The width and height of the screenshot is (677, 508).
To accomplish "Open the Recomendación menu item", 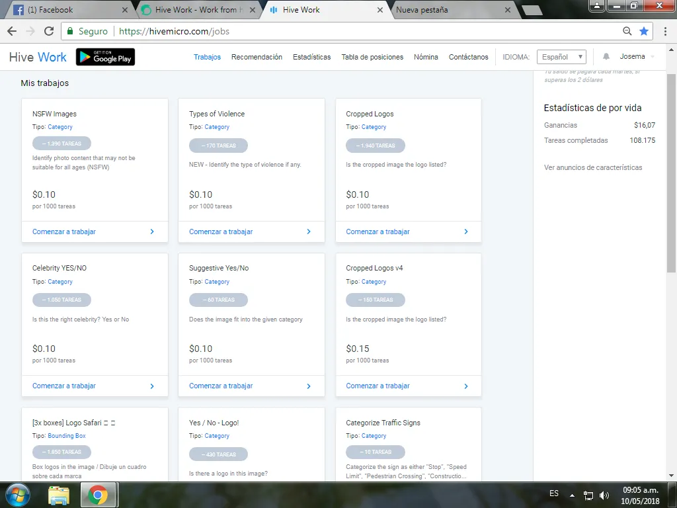I will point(257,57).
